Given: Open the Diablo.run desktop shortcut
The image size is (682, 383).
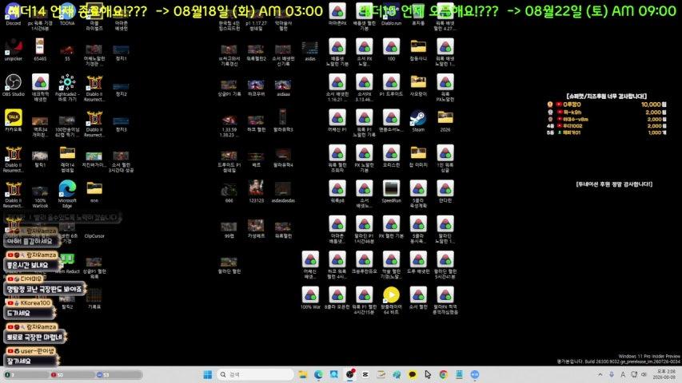Looking at the screenshot, I should tap(391, 14).
